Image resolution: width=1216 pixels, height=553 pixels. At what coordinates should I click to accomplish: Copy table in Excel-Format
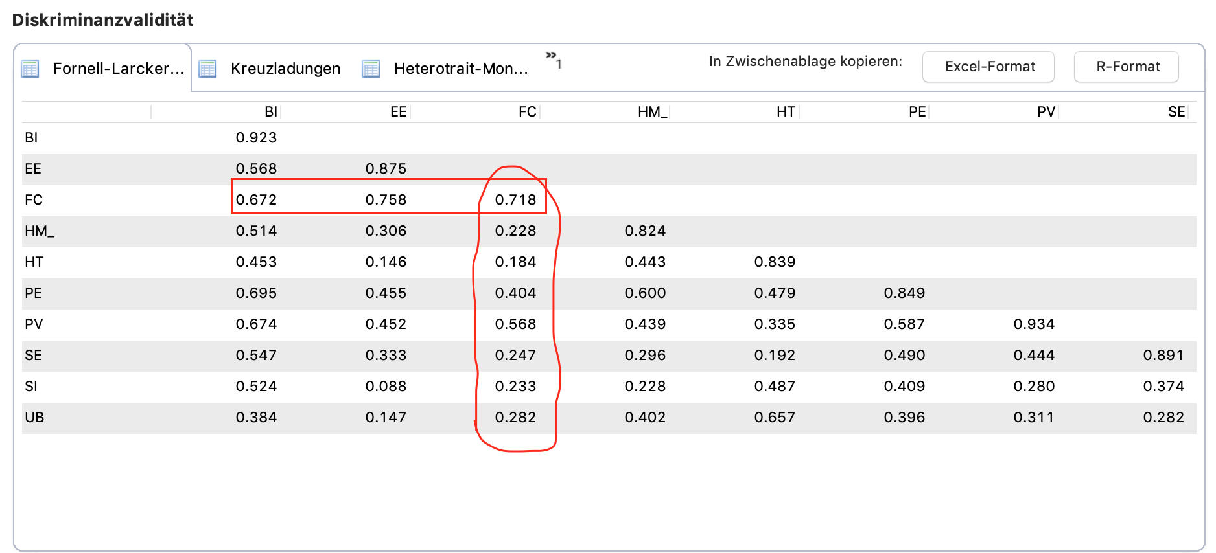(x=988, y=67)
